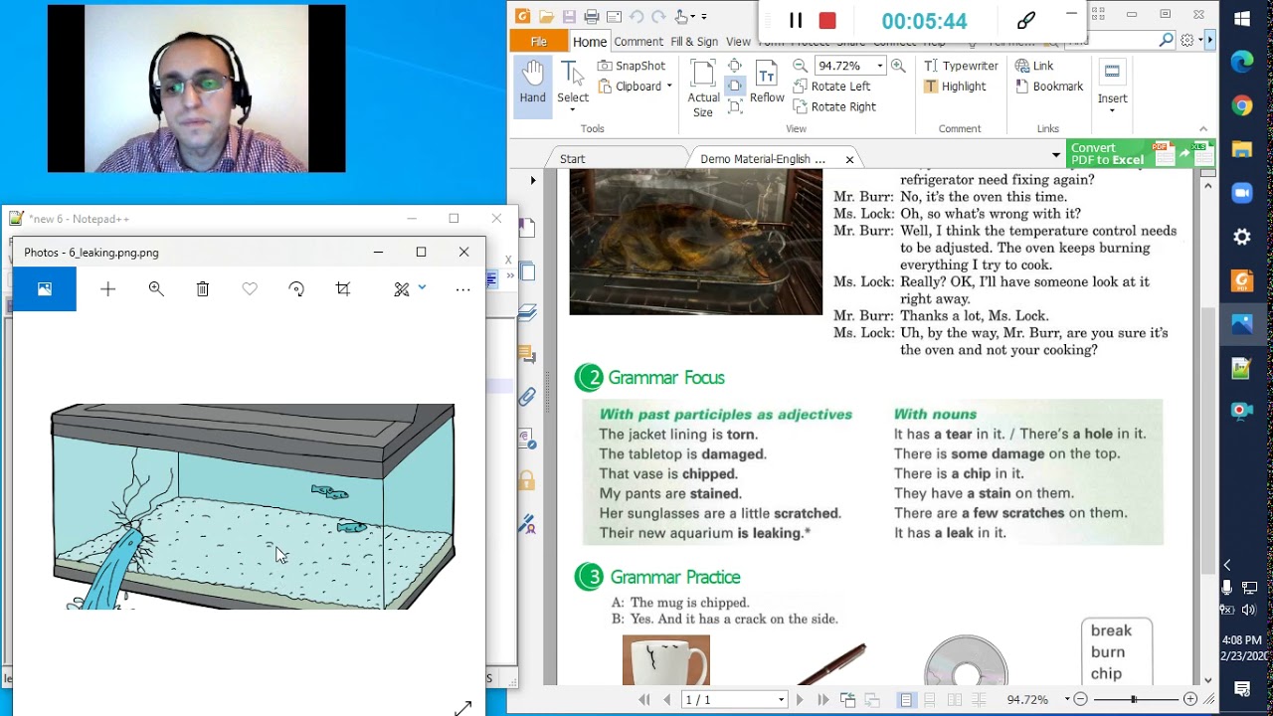The width and height of the screenshot is (1273, 716).
Task: Rotate the leaking aquarium image
Action: [x=296, y=288]
